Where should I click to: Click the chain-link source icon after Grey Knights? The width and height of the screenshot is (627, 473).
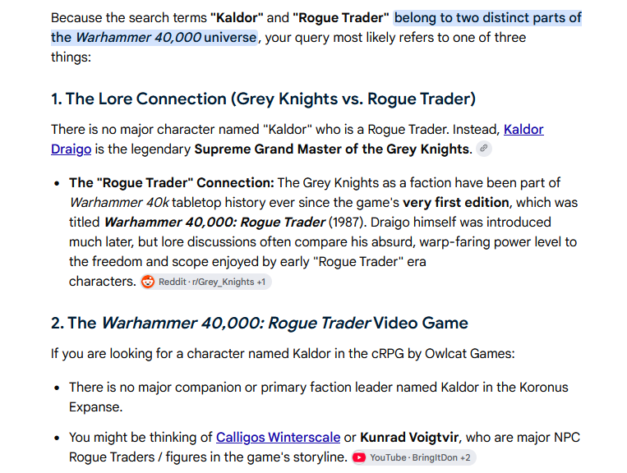(483, 149)
